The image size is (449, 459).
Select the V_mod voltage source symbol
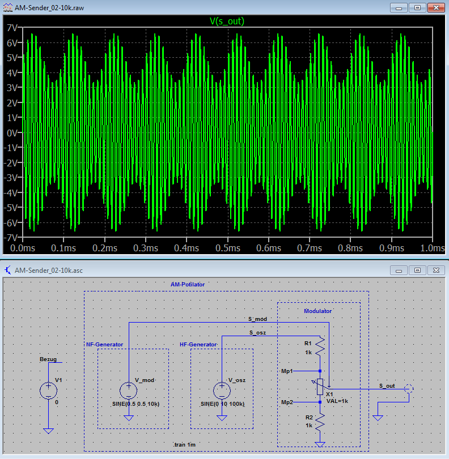[x=129, y=391]
